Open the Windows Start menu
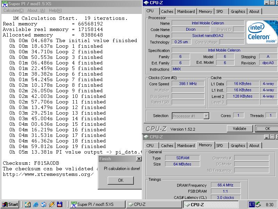 coord(10,204)
